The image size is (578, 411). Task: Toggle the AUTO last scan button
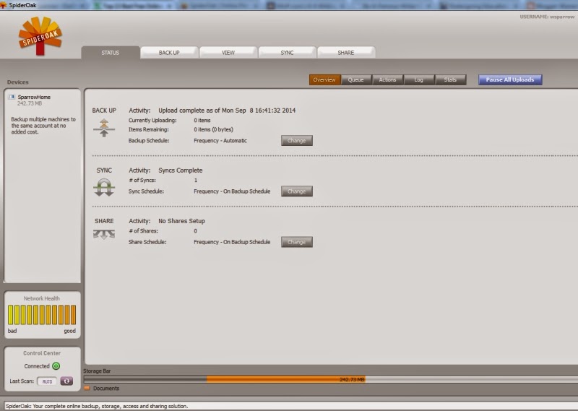tap(47, 381)
